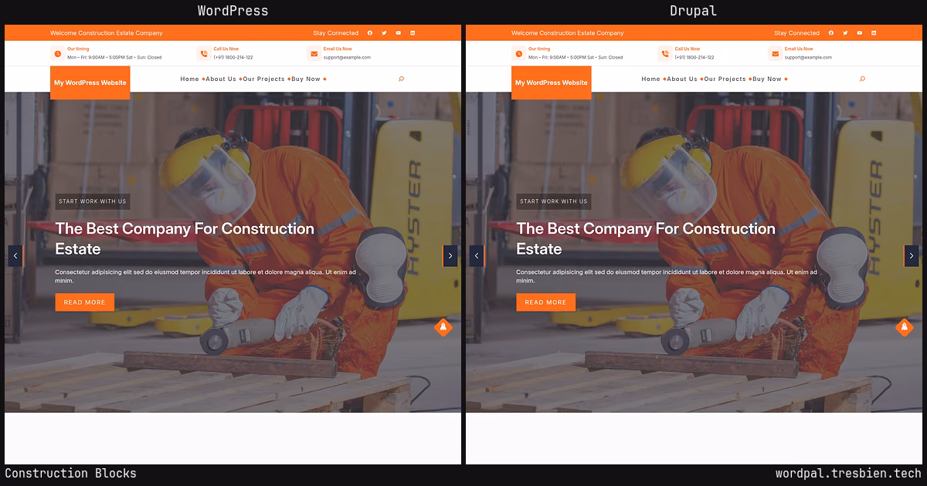The width and height of the screenshot is (927, 486).
Task: Click My WordPress Website logo in Drupal pane
Action: 552,83
